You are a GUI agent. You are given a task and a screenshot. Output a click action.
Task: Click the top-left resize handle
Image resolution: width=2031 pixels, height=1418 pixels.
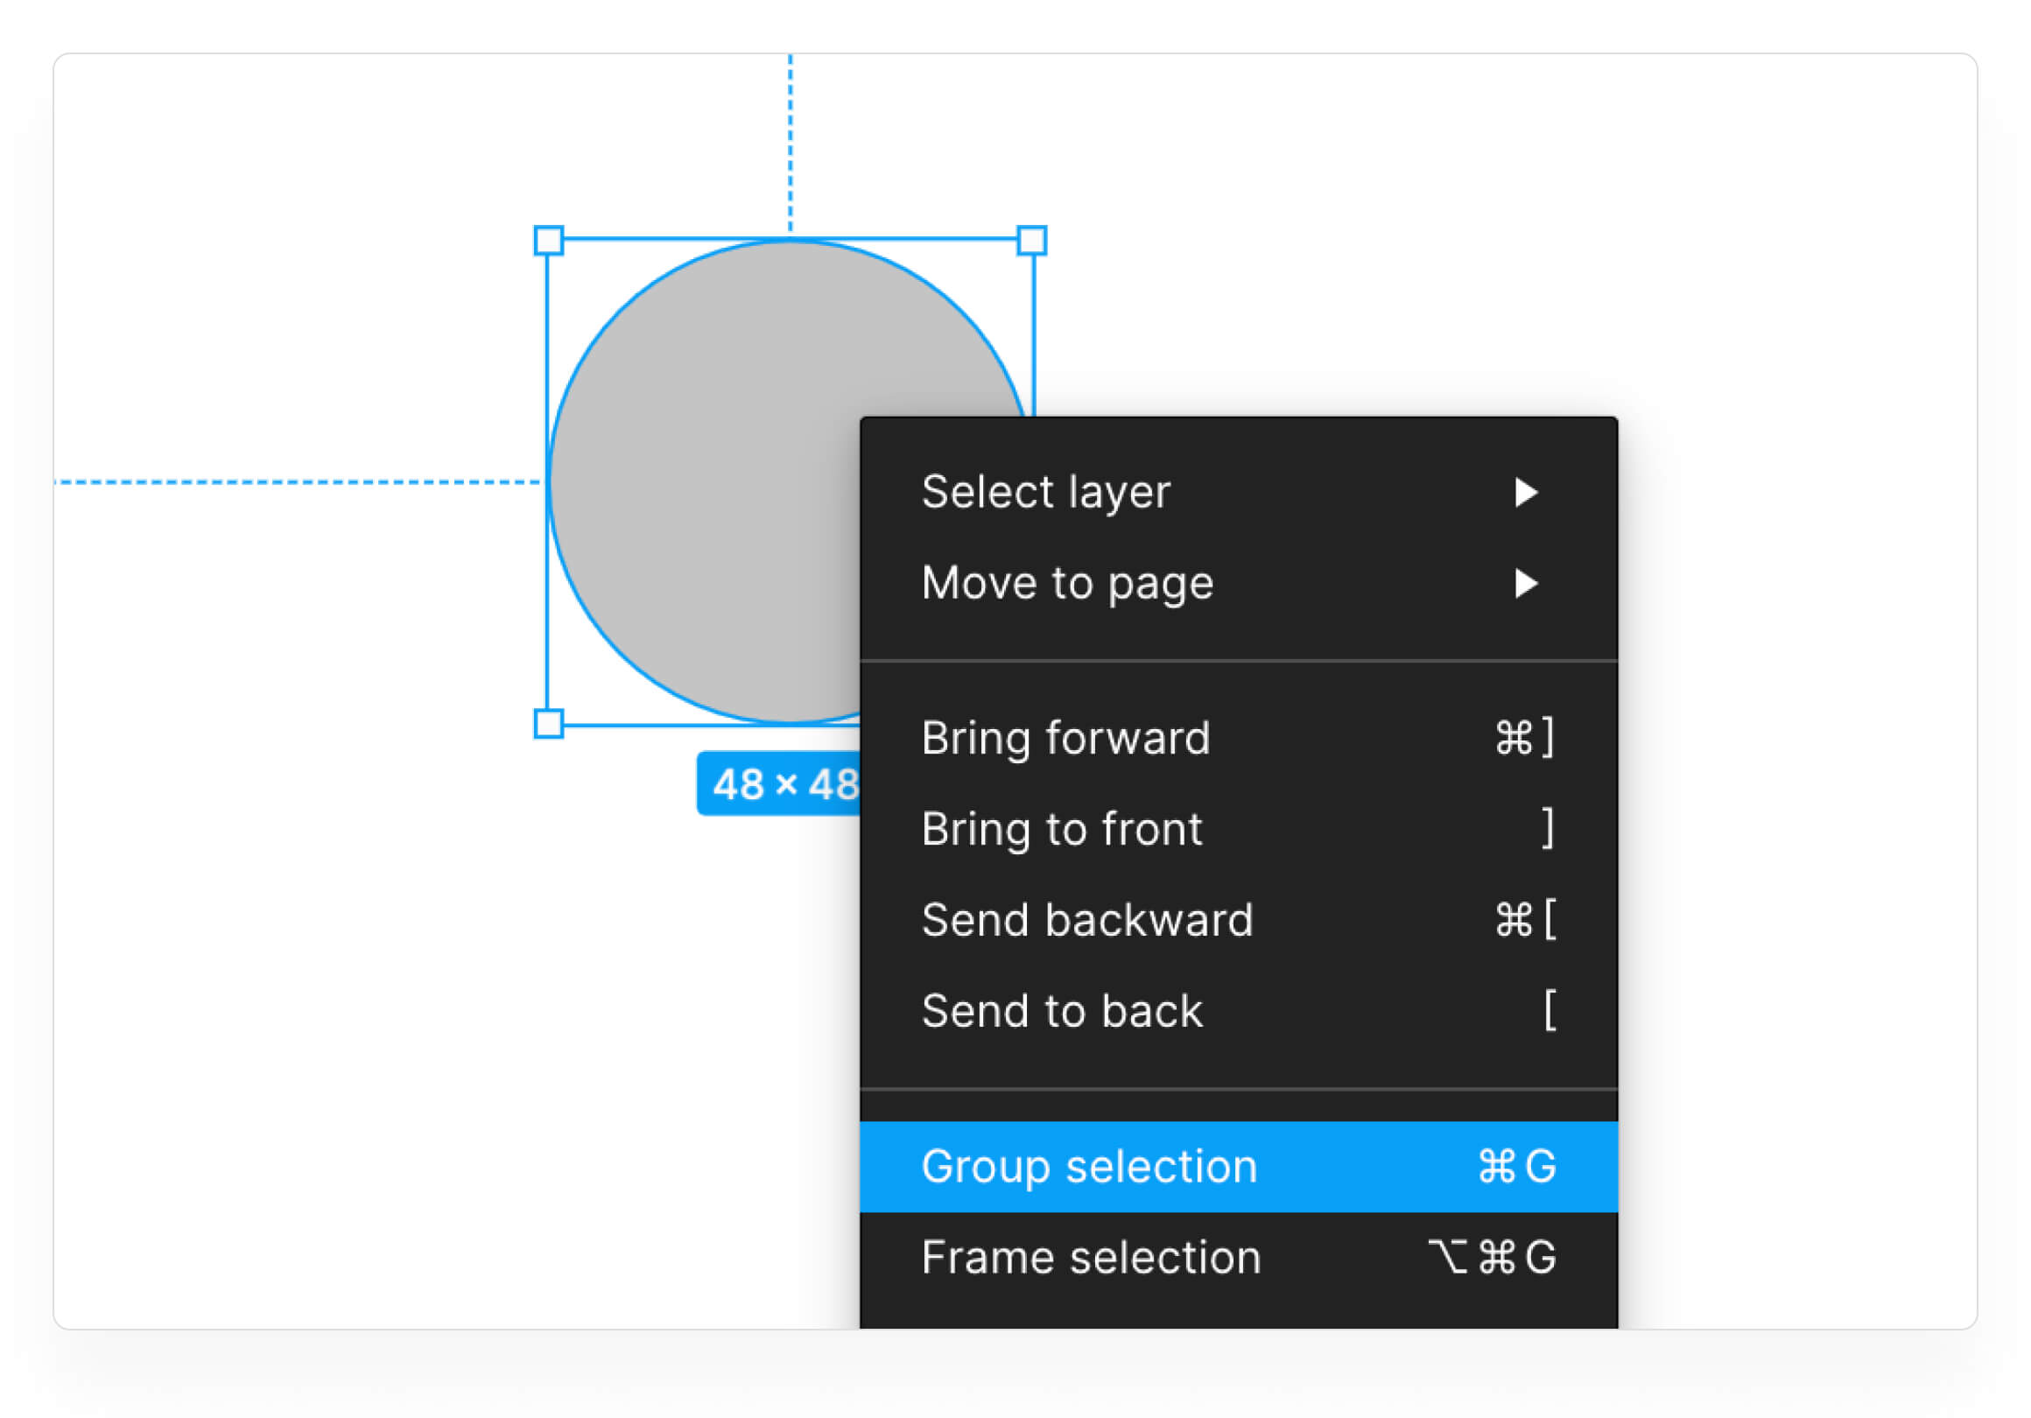(548, 241)
